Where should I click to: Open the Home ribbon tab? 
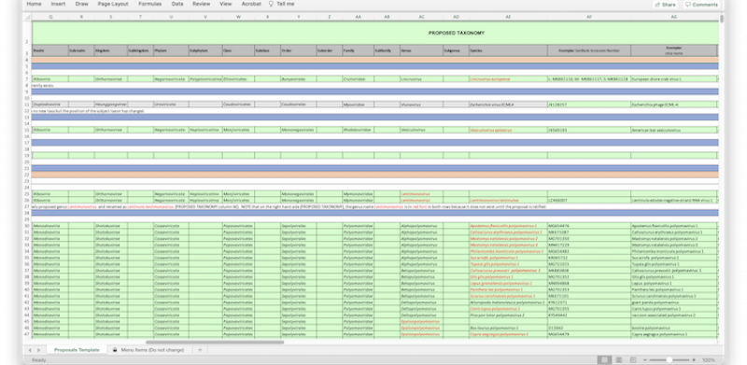point(34,4)
